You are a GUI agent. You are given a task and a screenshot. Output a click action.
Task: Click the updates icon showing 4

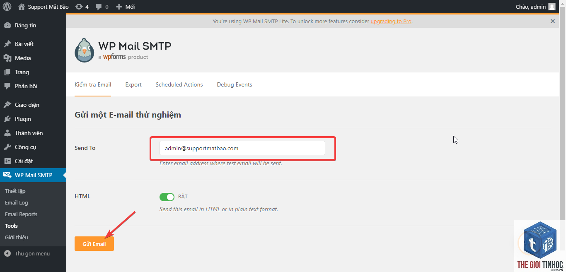click(x=79, y=7)
